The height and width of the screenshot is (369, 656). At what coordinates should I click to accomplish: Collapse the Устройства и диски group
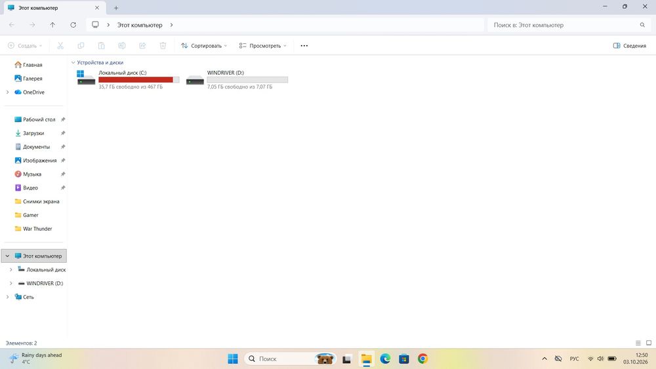coord(73,63)
